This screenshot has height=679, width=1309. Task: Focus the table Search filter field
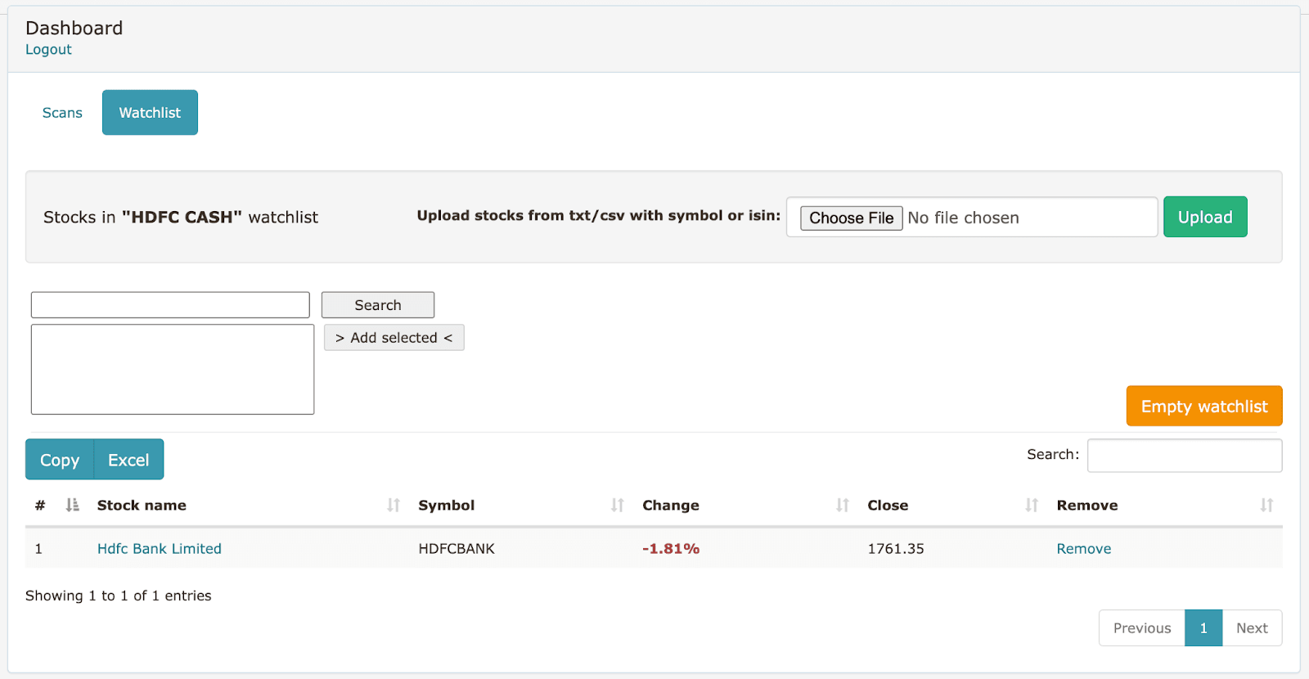(x=1184, y=456)
